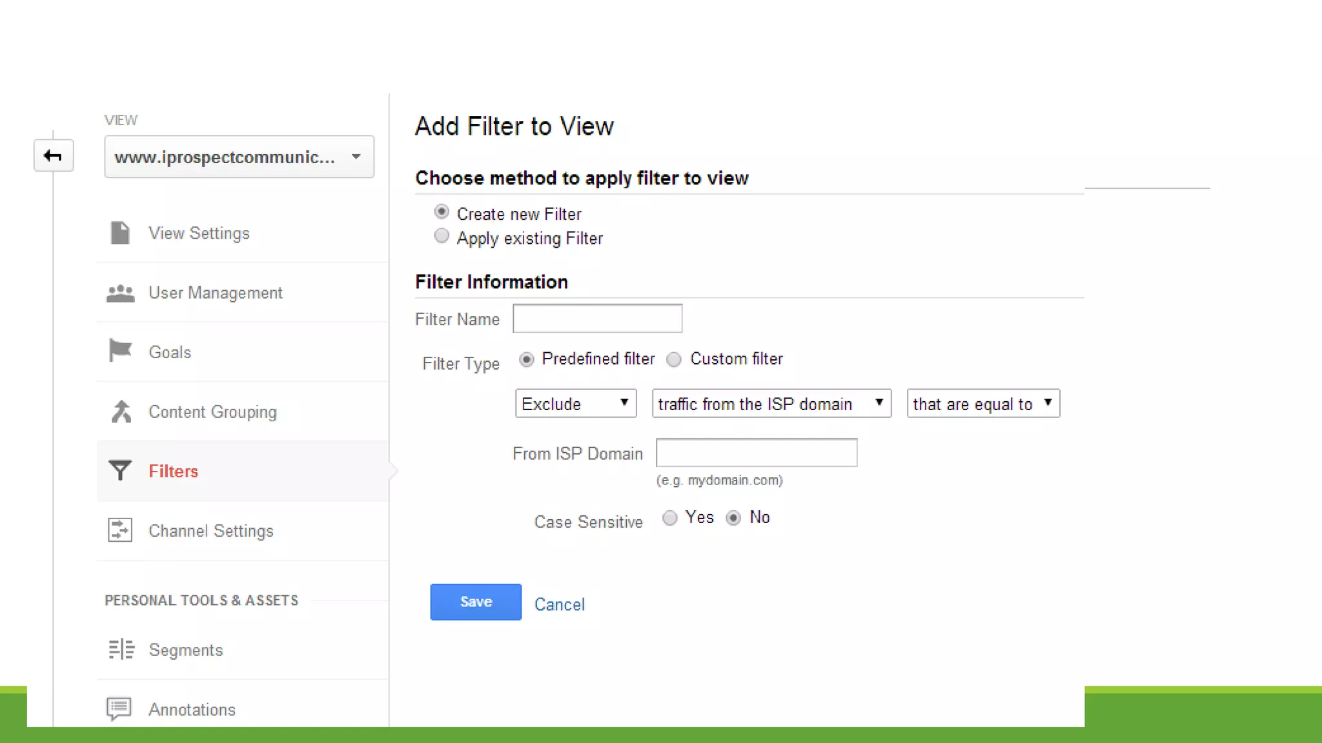Viewport: 1322px width, 743px height.
Task: Click the Cancel link
Action: [560, 604]
